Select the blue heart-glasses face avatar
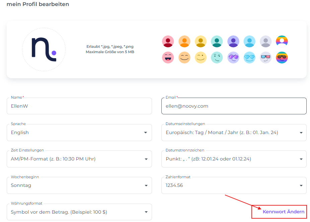 click(249, 58)
